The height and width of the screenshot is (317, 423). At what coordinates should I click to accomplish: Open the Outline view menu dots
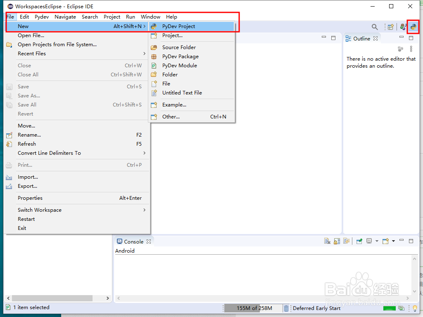[x=411, y=49]
